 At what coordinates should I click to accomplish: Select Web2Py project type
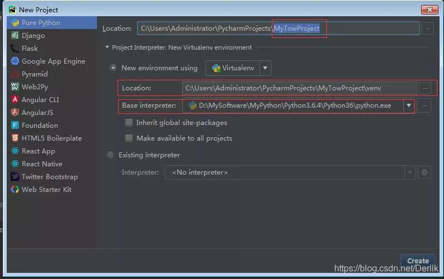[x=52, y=86]
